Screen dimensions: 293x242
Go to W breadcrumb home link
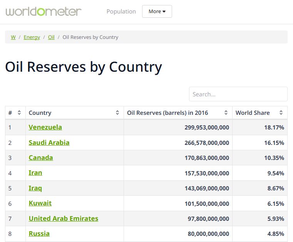(13, 37)
